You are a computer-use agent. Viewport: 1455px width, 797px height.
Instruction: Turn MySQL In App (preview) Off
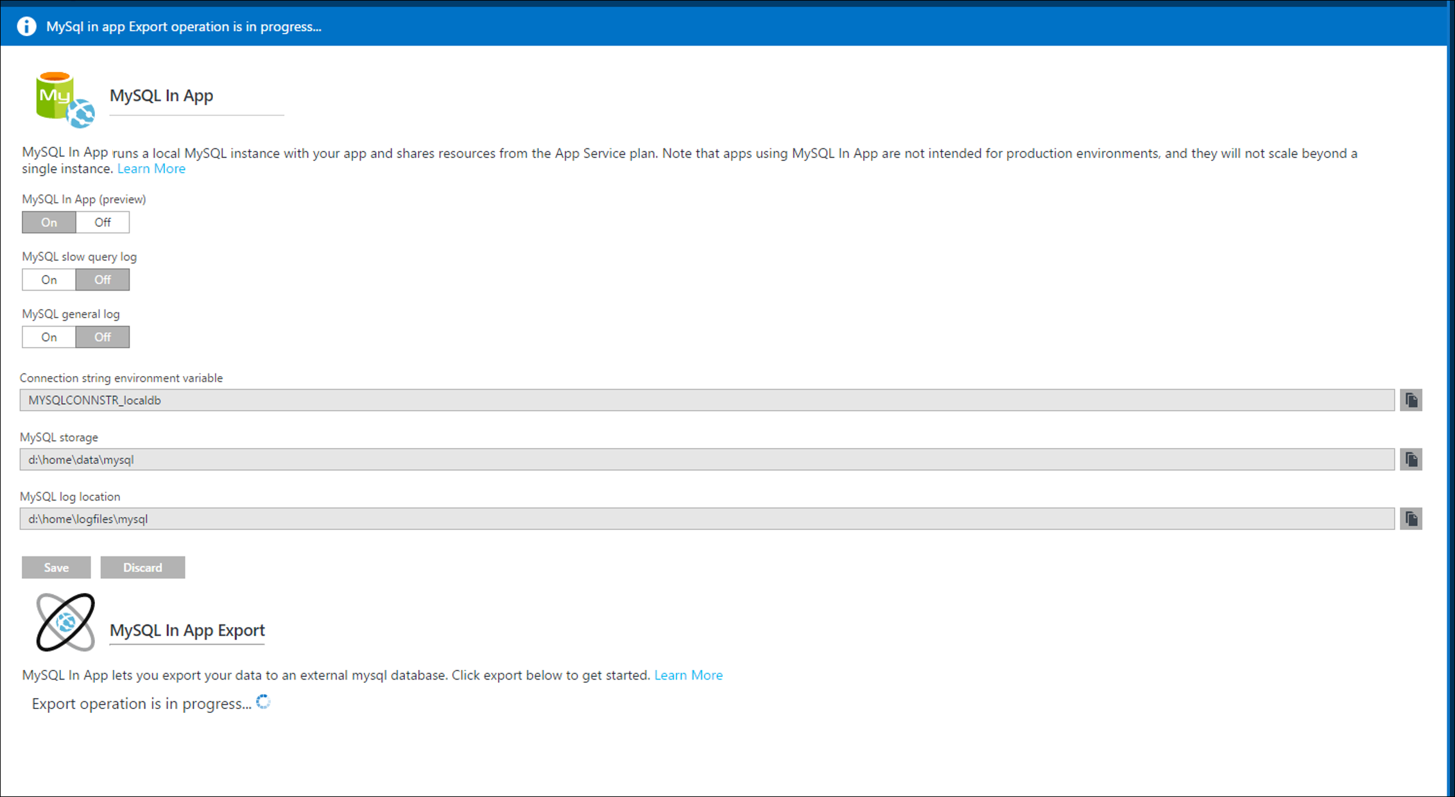[103, 223]
